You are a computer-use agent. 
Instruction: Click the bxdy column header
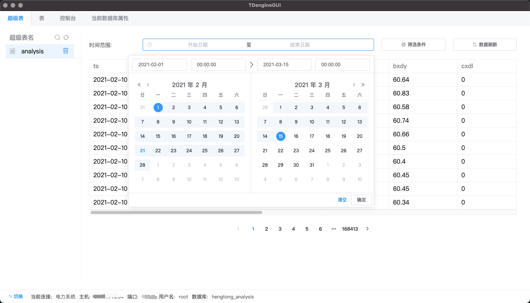(400, 66)
